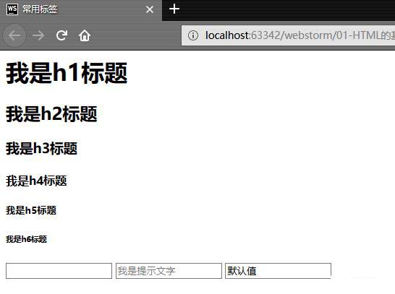Click the 我是h2标题 heading
The width and height of the screenshot is (395, 294).
coord(51,114)
